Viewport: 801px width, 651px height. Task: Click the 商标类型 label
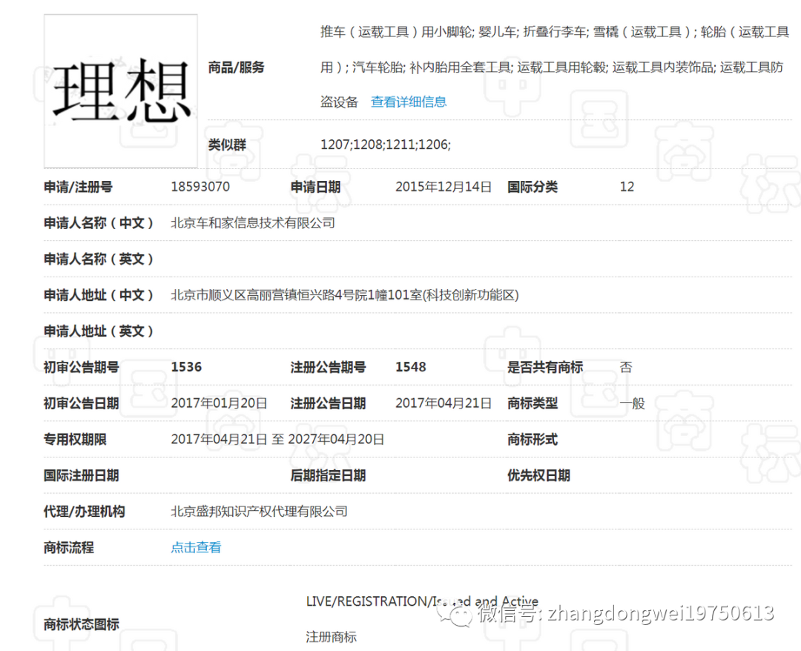pos(533,403)
